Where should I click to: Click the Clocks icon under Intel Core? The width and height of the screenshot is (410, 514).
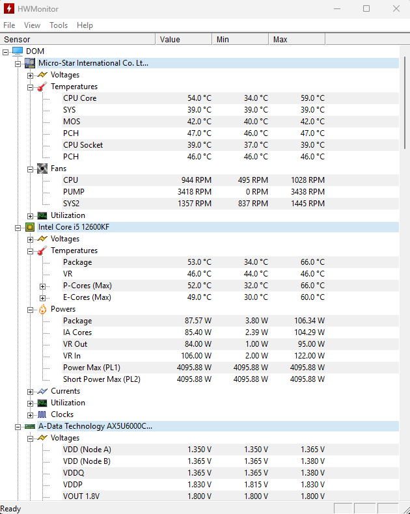click(x=42, y=414)
